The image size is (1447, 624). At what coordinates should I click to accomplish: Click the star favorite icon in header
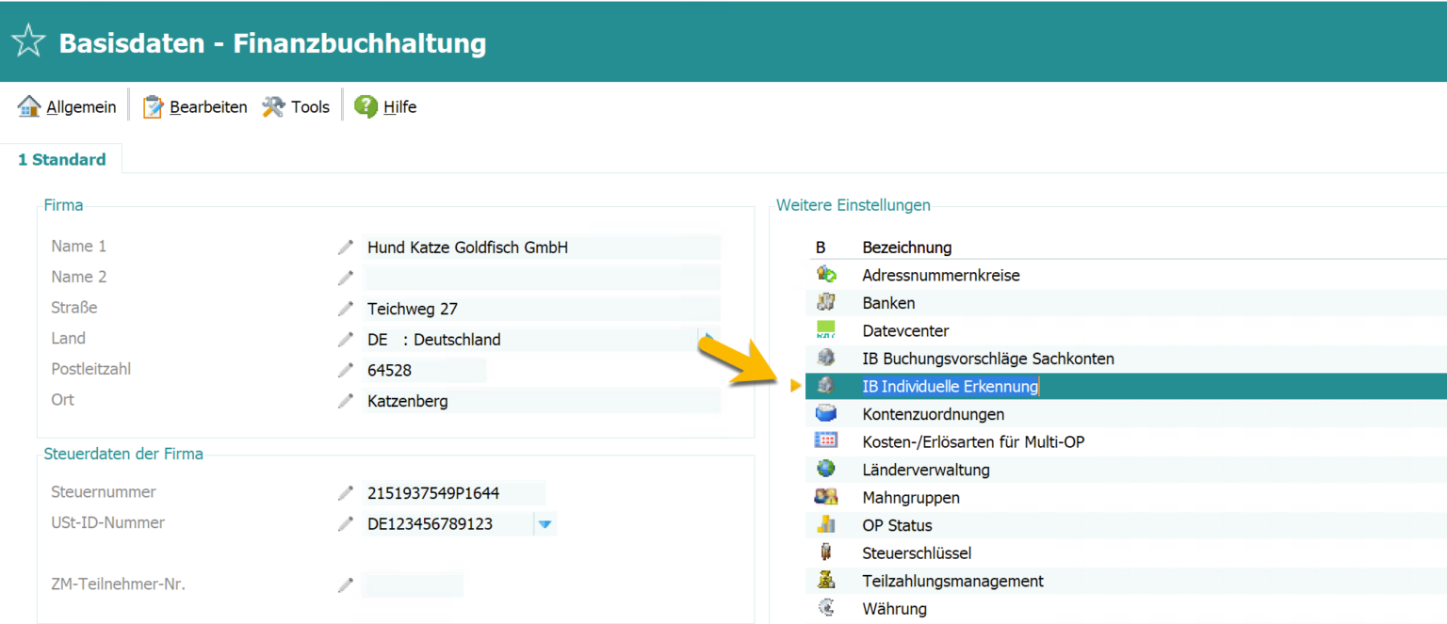click(27, 42)
